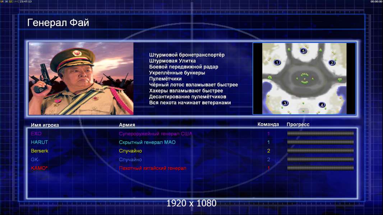383x215 pixels.
Task: Click 'Десантирование пулемётчиков' line
Action: [x=188, y=97]
